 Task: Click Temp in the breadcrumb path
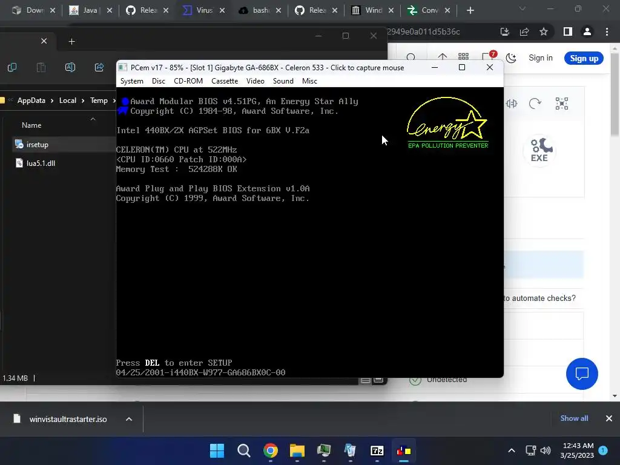pyautogui.click(x=99, y=101)
